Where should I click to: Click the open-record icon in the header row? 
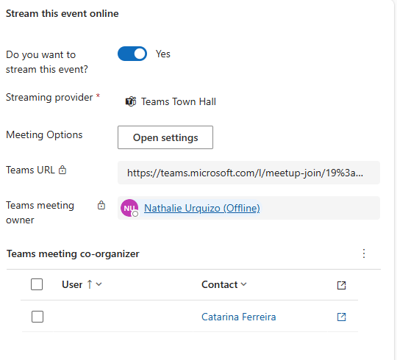(342, 285)
